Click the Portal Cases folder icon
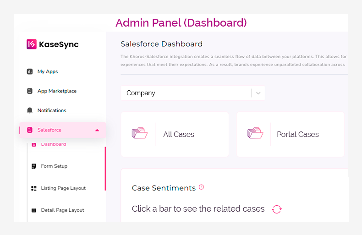The image size is (362, 235). click(x=255, y=133)
